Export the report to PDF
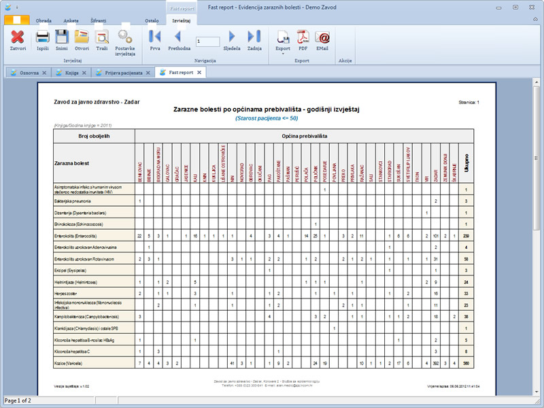This screenshot has width=544, height=408. pyautogui.click(x=303, y=40)
